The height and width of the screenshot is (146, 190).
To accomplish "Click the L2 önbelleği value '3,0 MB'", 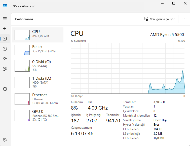I will point(158,134).
